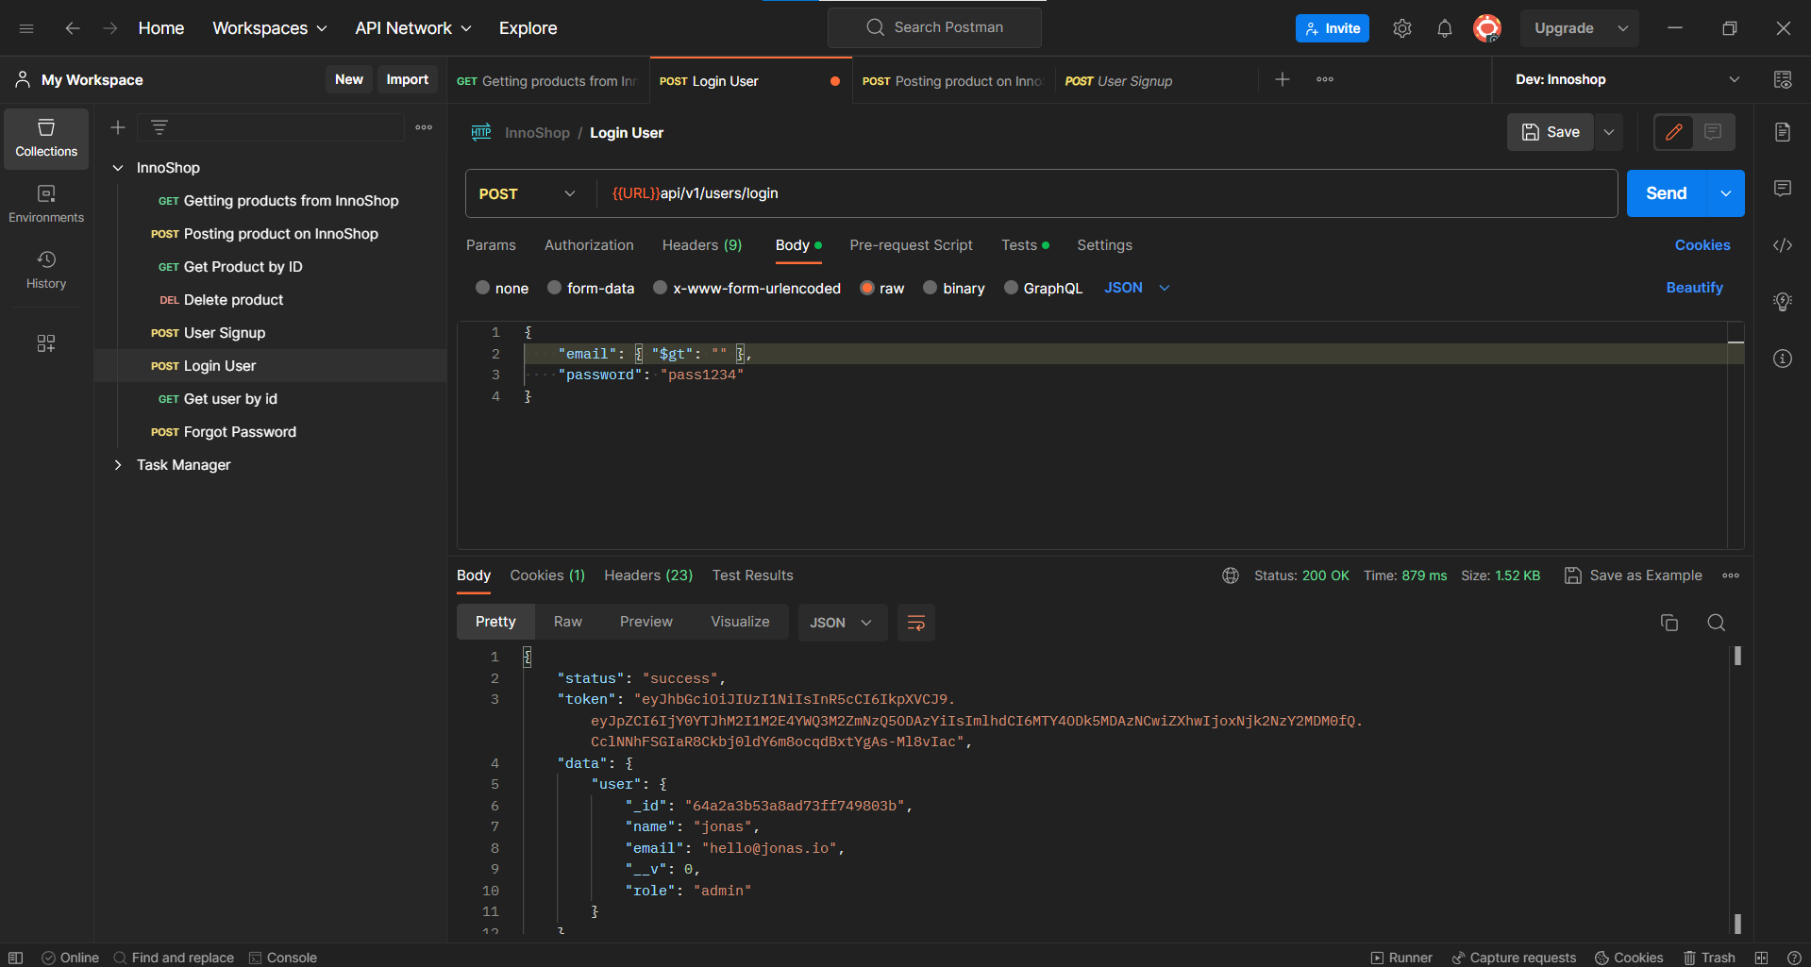Open the Environments sidebar icon
Viewport: 1811px width, 967px height.
click(45, 201)
